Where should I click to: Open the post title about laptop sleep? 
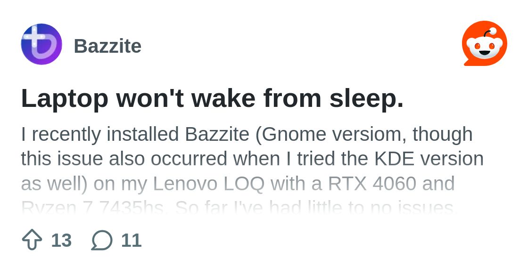click(x=212, y=98)
